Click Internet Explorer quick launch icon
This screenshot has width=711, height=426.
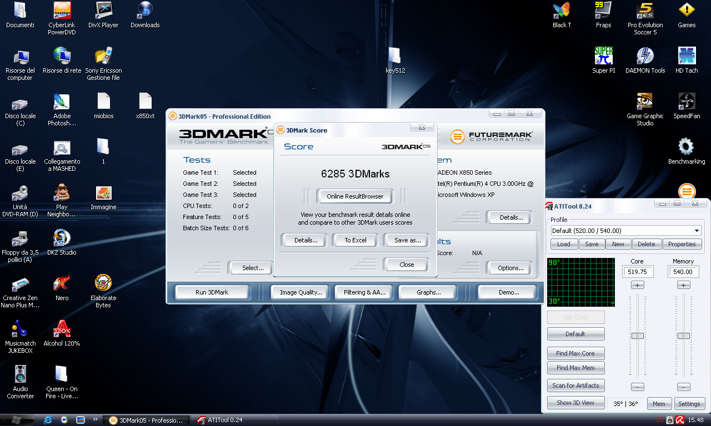click(x=48, y=420)
